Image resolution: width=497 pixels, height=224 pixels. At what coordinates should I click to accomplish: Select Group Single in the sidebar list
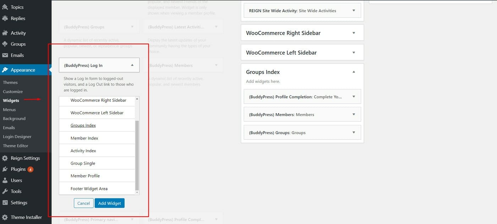97,163
